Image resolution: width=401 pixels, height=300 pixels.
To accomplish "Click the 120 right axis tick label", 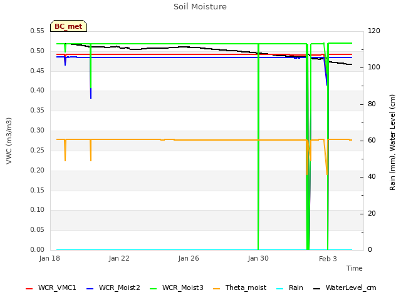I will [x=374, y=31].
